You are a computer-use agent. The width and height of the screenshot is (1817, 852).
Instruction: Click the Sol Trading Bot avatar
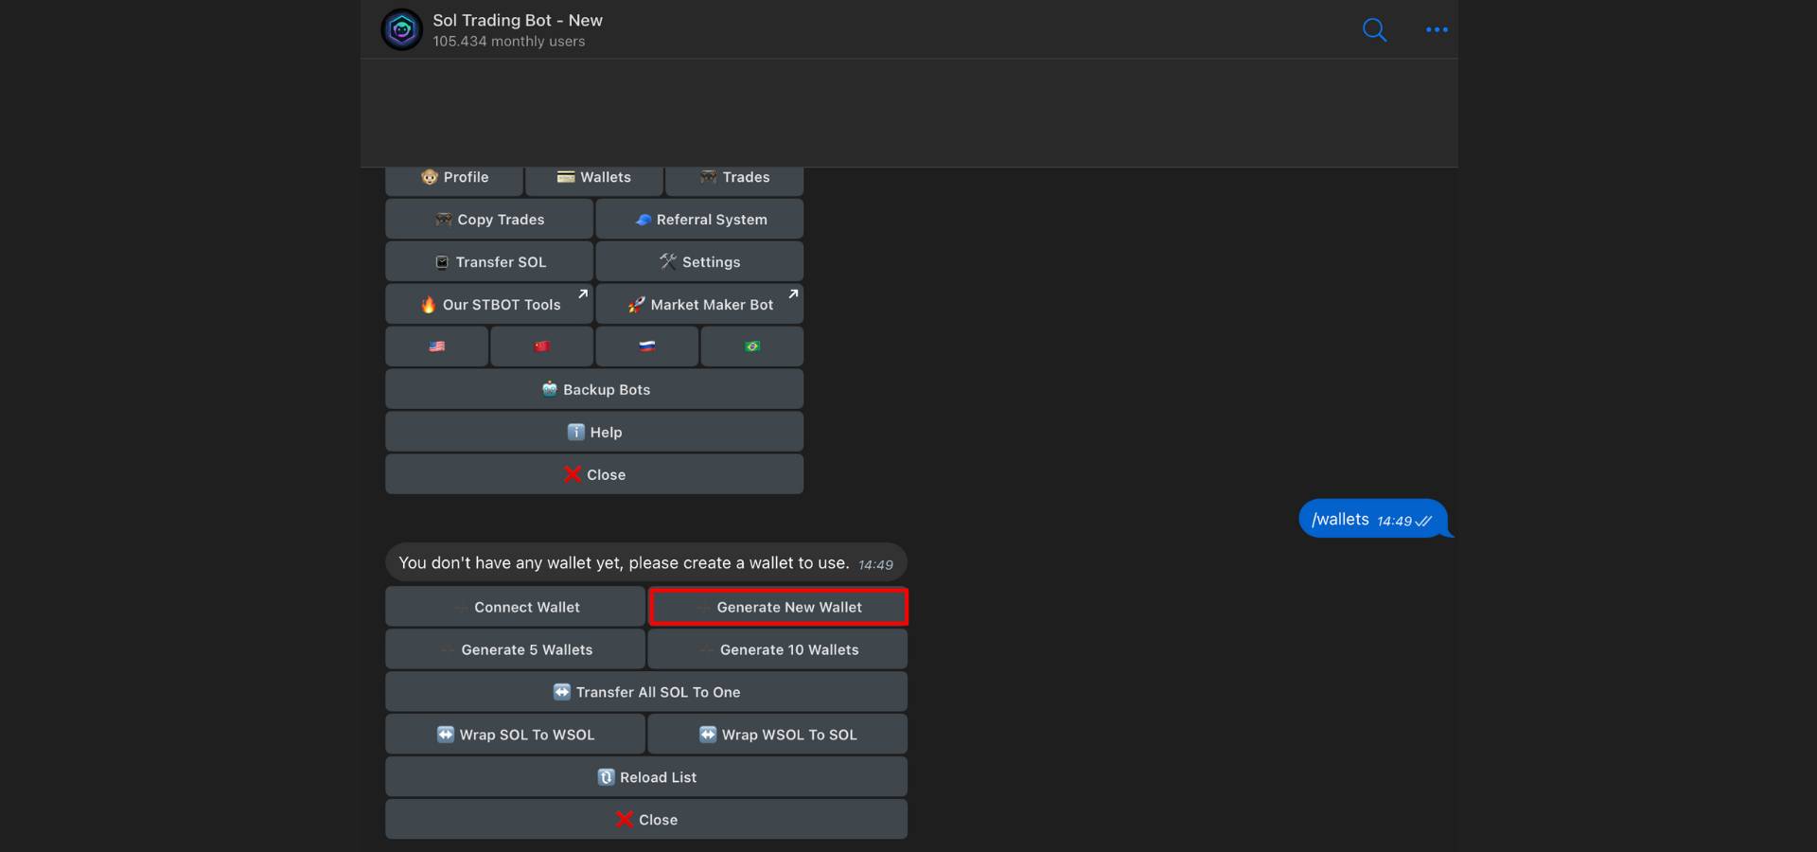pyautogui.click(x=401, y=29)
